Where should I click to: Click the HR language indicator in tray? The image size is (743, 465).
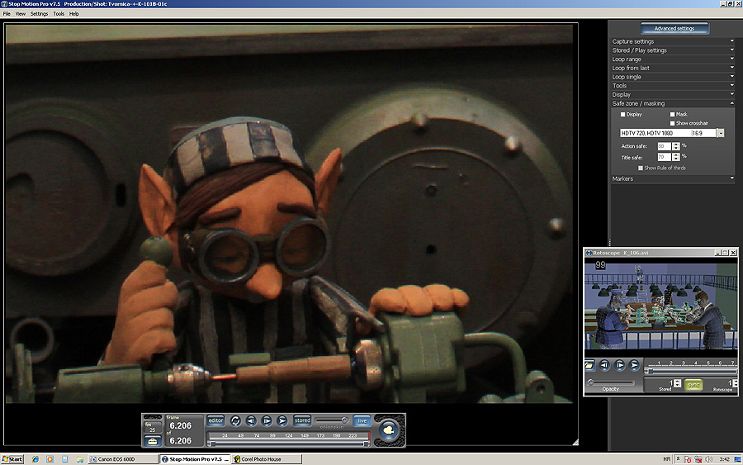[666, 459]
